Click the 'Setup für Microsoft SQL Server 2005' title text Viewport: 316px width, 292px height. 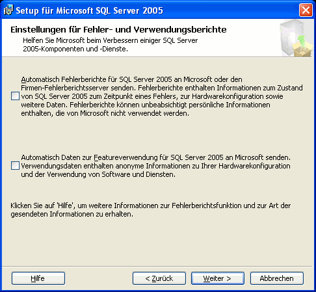coord(89,10)
